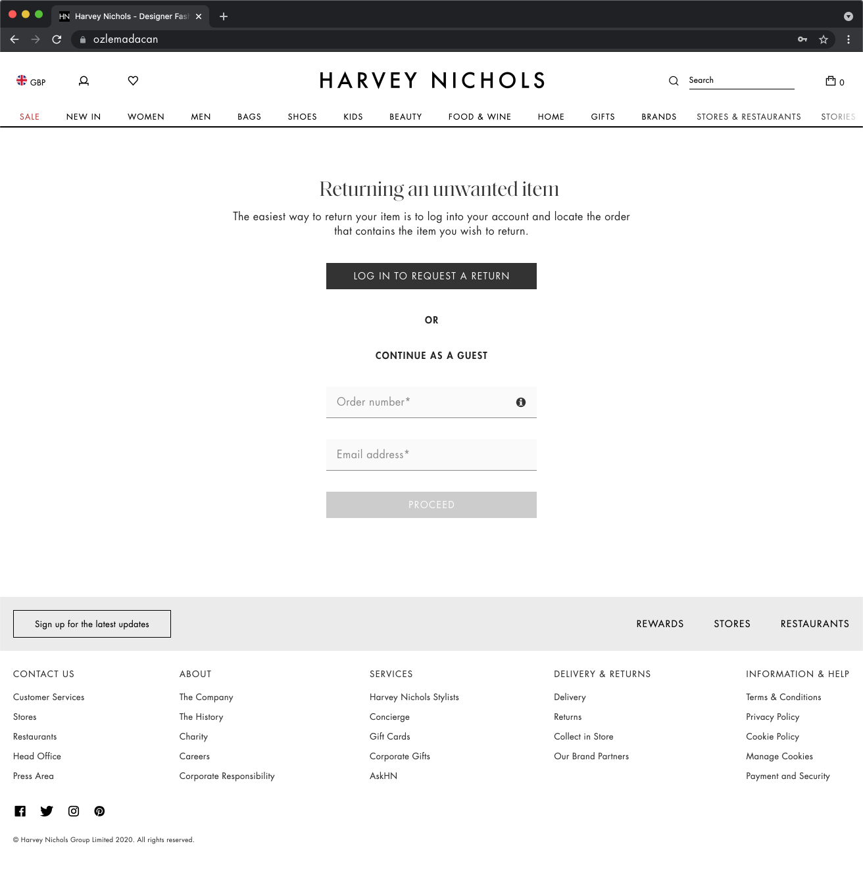The height and width of the screenshot is (873, 863).
Task: Open the SALE menu
Action: (x=30, y=117)
